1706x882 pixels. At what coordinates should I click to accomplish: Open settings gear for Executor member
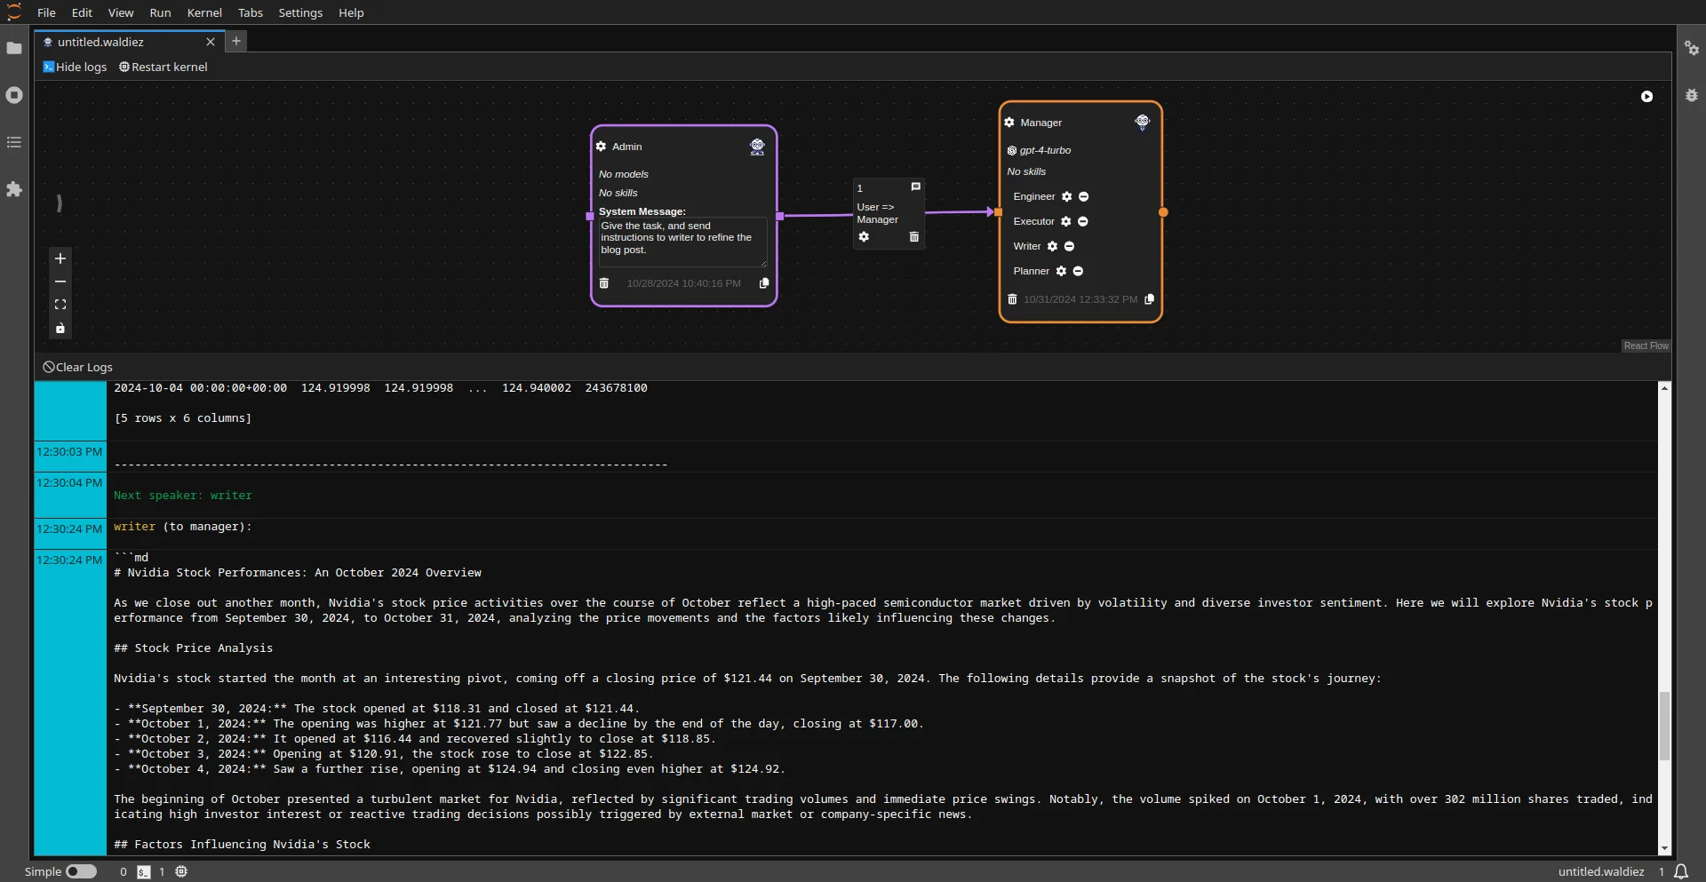[1066, 221]
